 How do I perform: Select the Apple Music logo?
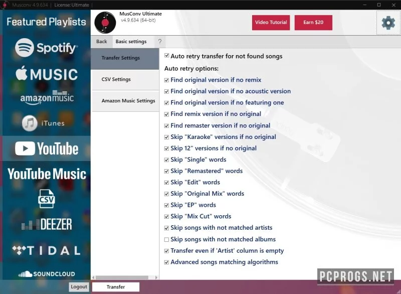[x=47, y=74]
